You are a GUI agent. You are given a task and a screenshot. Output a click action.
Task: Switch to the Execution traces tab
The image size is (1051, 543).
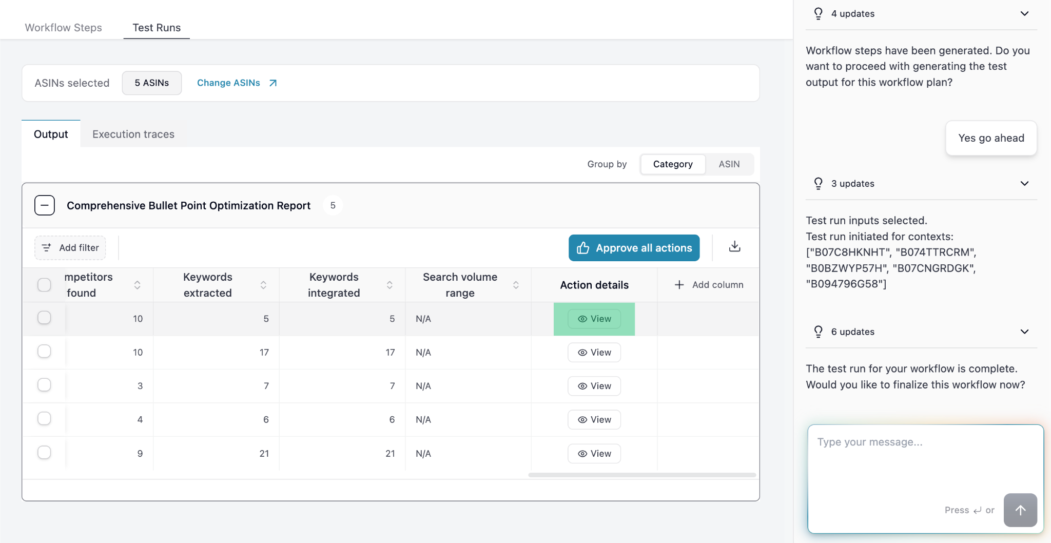[x=133, y=134]
